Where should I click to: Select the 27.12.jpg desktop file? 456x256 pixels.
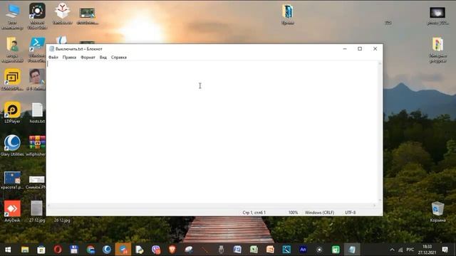click(x=37, y=211)
